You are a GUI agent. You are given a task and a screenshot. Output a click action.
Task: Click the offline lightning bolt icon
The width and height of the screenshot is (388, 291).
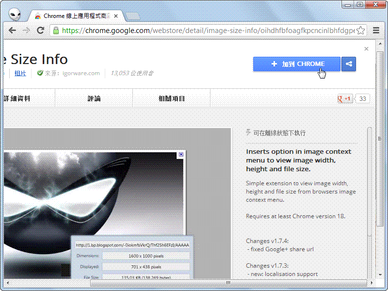[248, 132]
